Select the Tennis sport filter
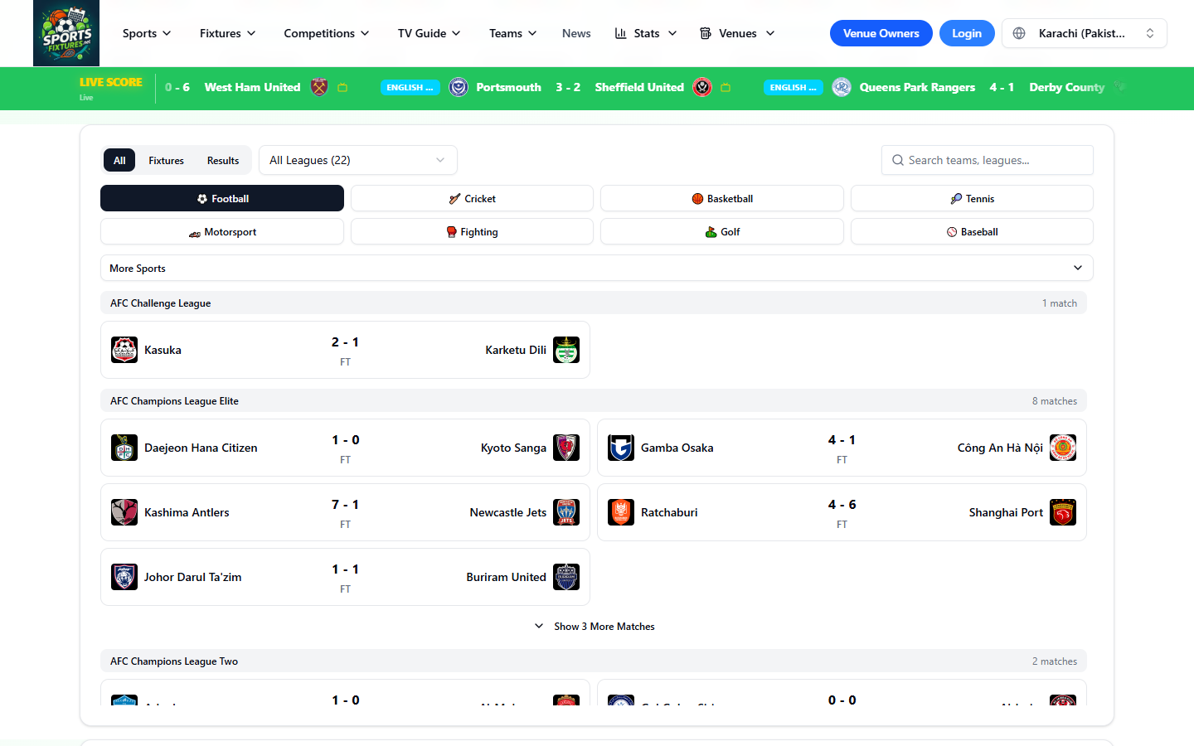1194x746 pixels. coord(972,198)
